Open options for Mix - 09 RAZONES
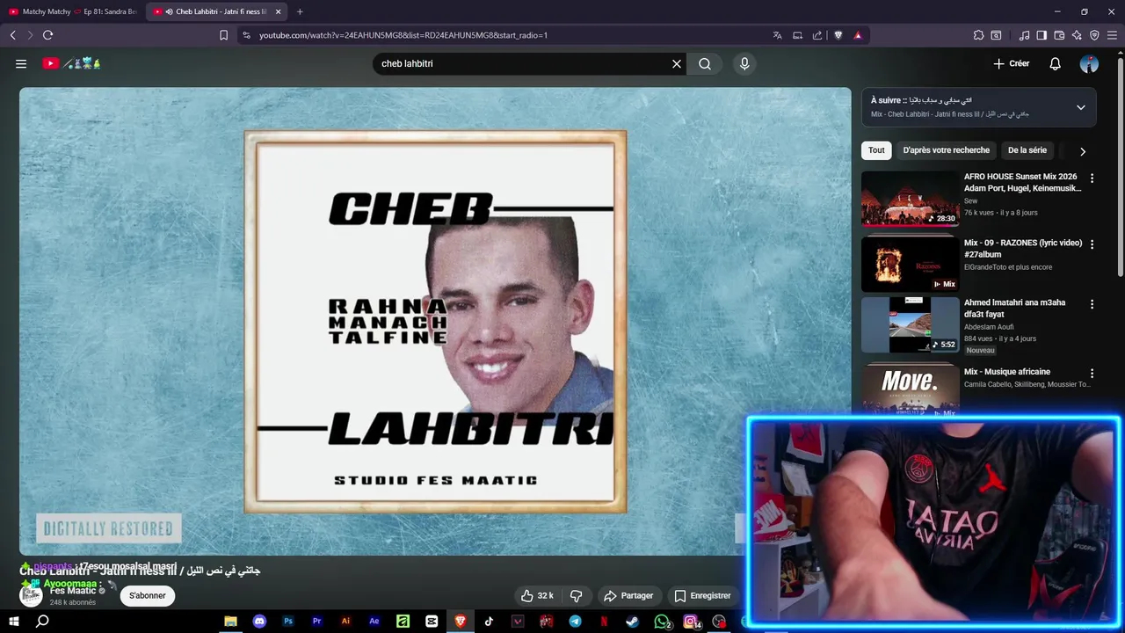Image resolution: width=1125 pixels, height=633 pixels. coord(1092,244)
